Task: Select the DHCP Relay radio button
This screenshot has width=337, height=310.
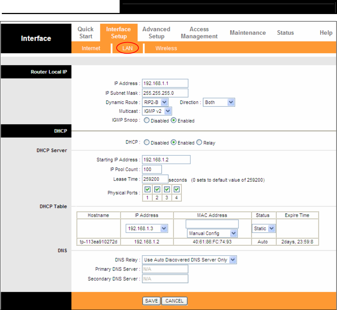Action: coord(199,142)
